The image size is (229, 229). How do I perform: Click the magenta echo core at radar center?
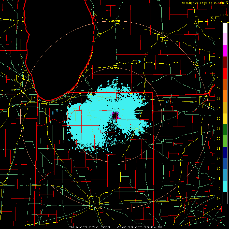click(115, 115)
